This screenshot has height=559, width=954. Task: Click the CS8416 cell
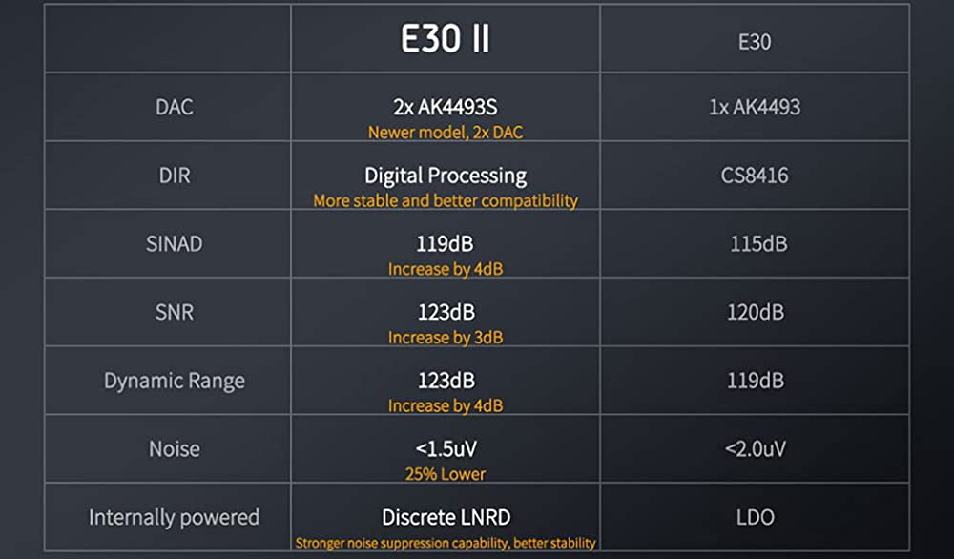[x=755, y=176]
